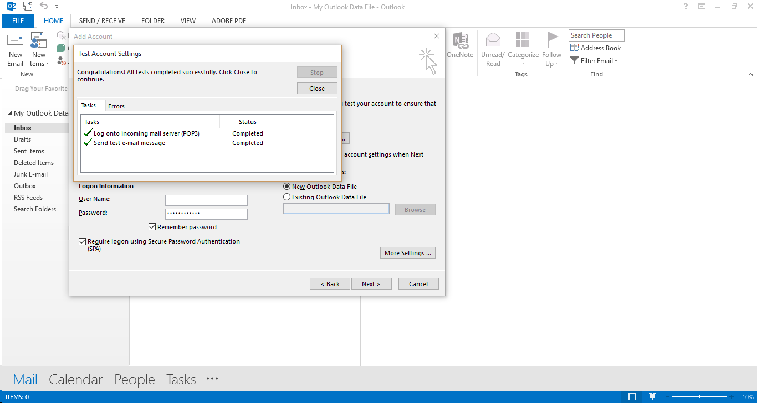Open the ADOBE PDF tab
The image size is (757, 403).
229,21
